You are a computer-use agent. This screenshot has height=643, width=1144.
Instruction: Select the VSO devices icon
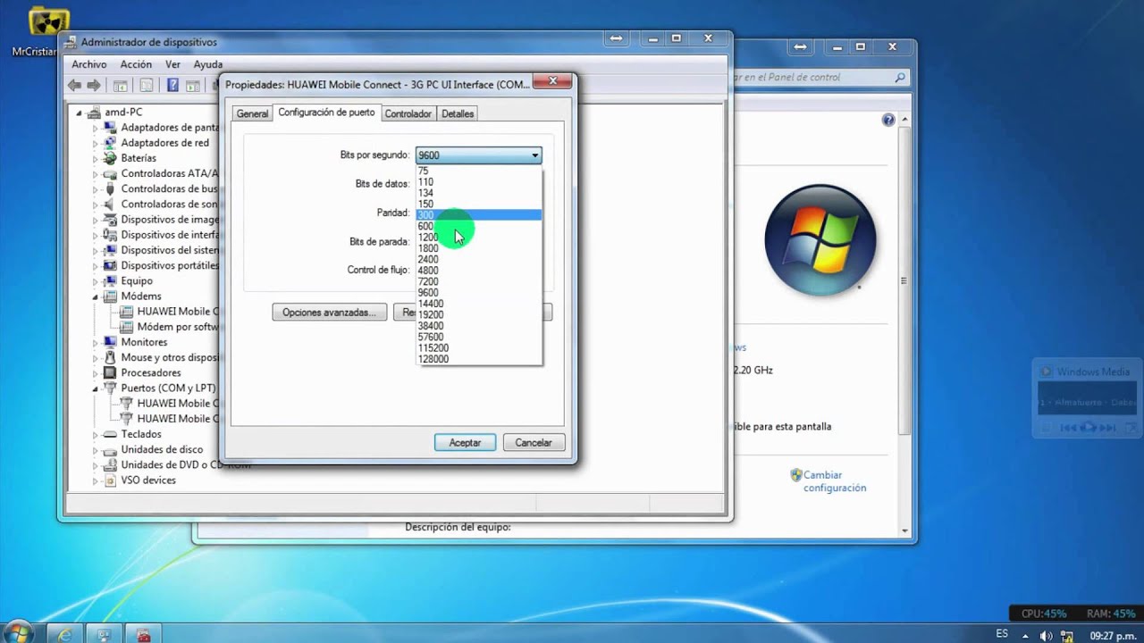(x=110, y=480)
